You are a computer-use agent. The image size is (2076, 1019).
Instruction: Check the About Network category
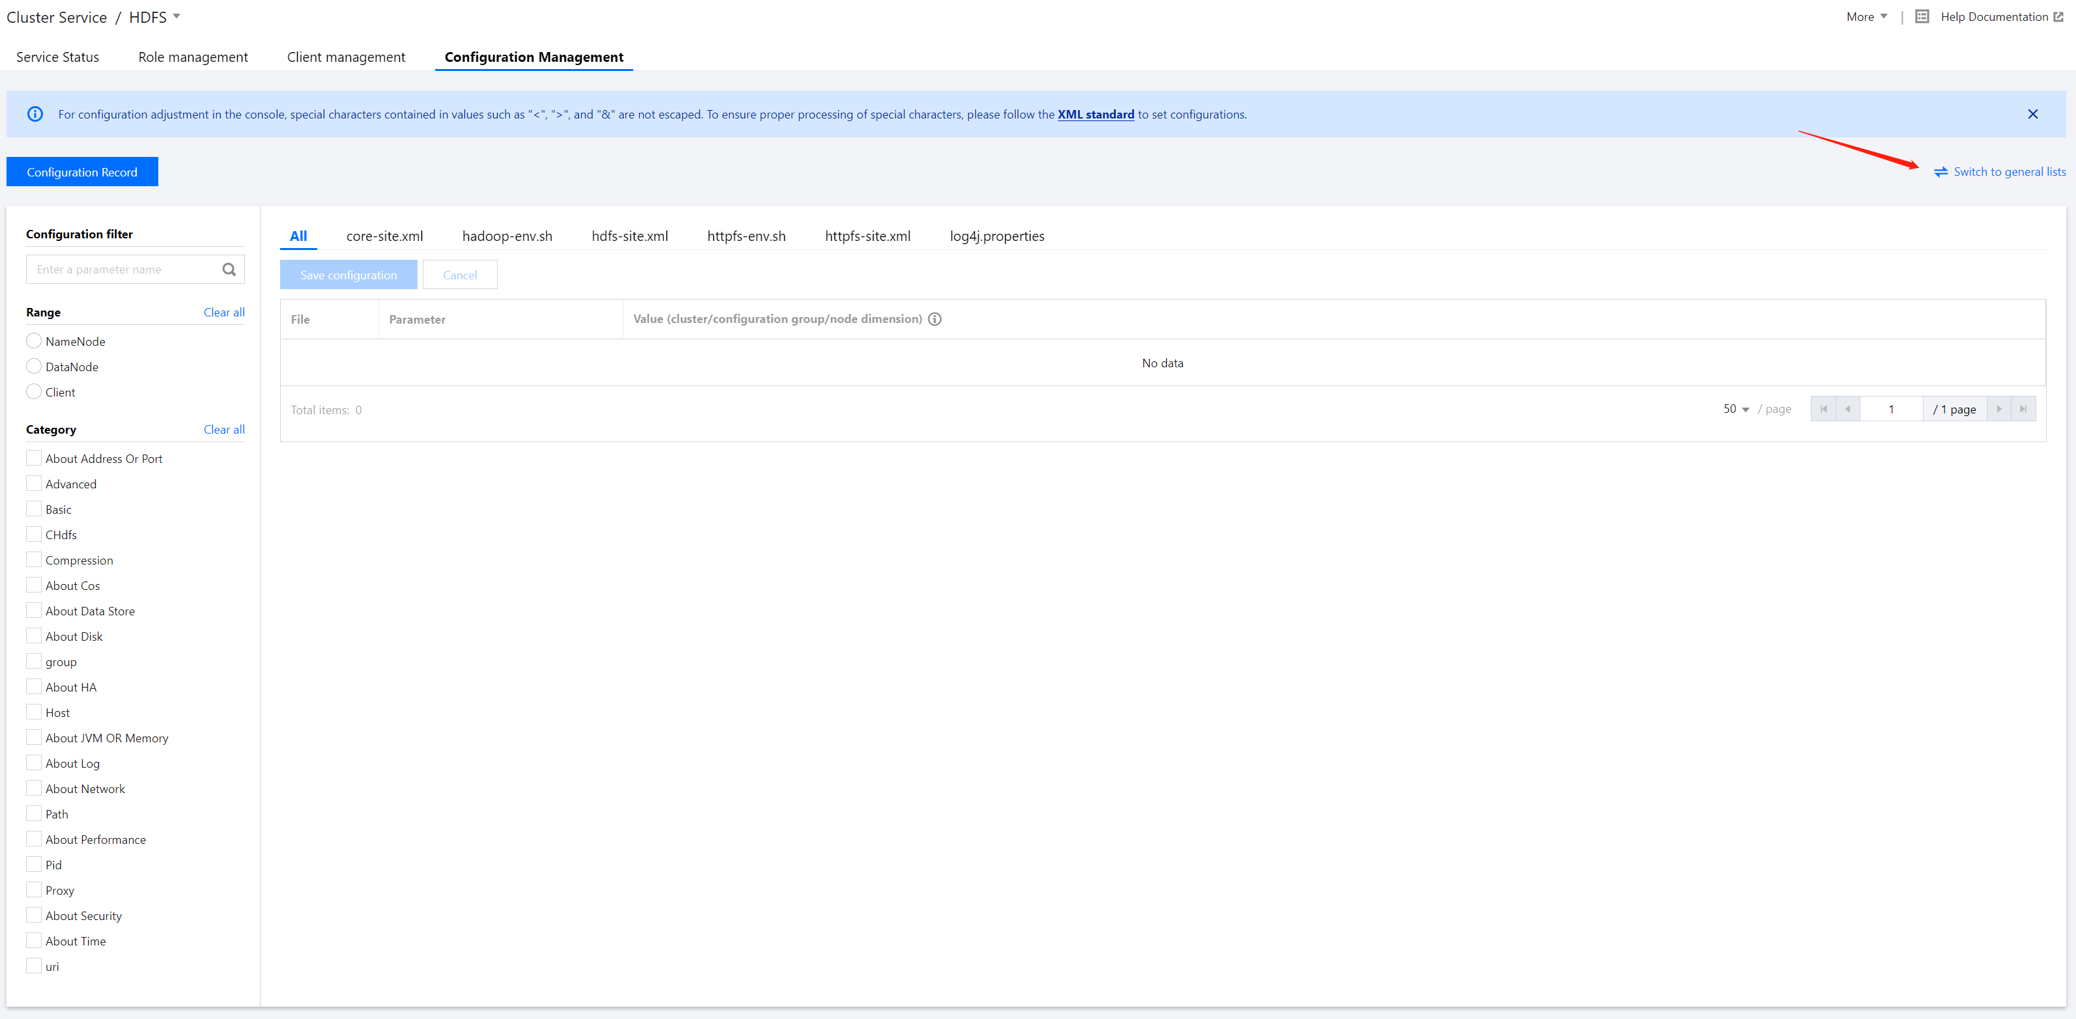tap(34, 789)
